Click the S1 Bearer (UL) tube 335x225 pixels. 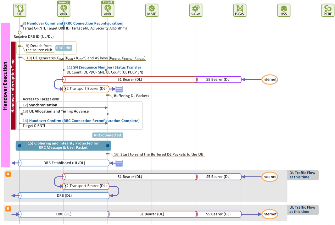point(152,214)
